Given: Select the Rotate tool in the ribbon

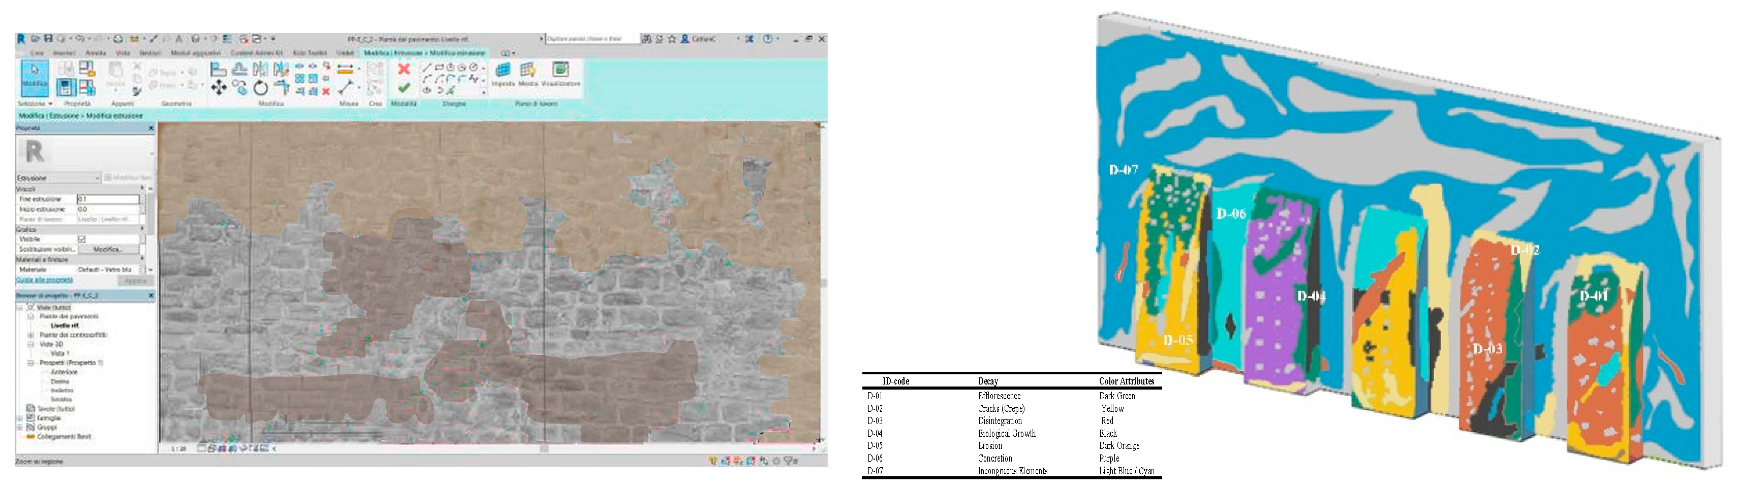Looking at the screenshot, I should [261, 88].
